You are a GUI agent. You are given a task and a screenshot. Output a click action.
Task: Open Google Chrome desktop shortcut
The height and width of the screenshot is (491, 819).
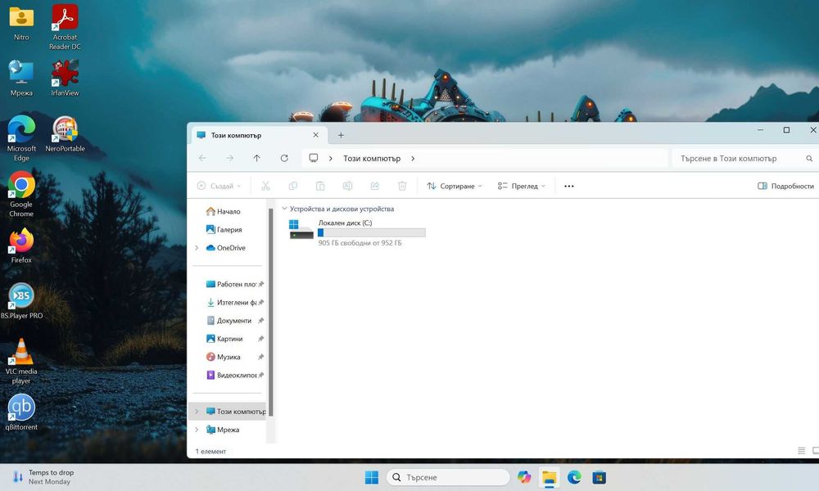(21, 195)
